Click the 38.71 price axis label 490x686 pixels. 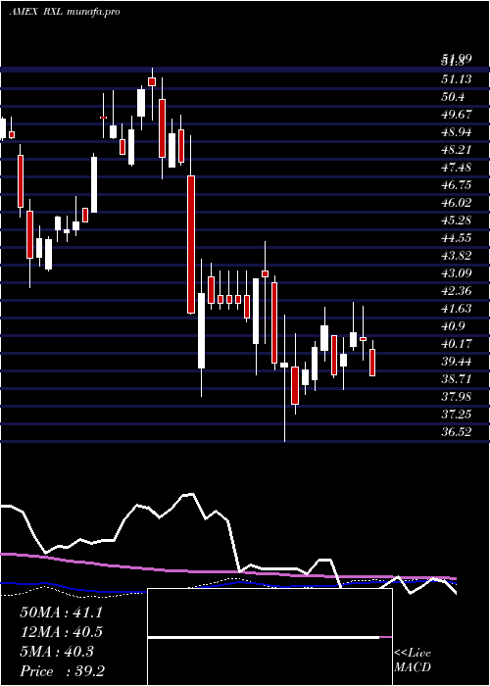(x=457, y=379)
